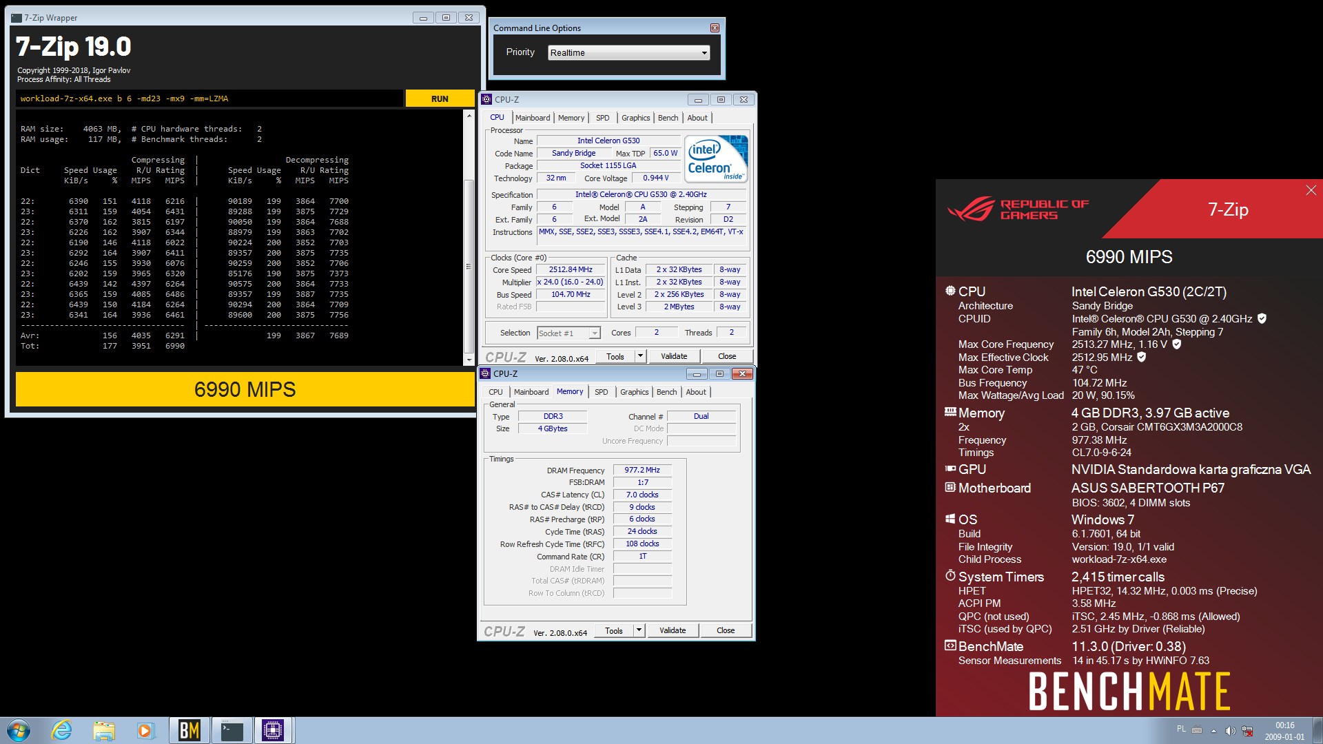Viewport: 1323px width, 744px height.
Task: Click Tools button in upper CPU-Z window
Action: click(x=615, y=356)
